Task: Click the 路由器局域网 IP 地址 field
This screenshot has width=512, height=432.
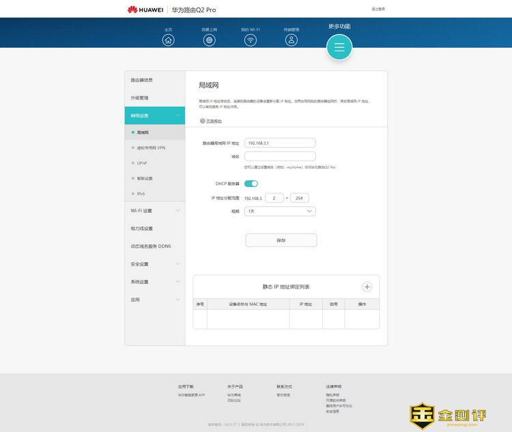Action: coord(280,143)
